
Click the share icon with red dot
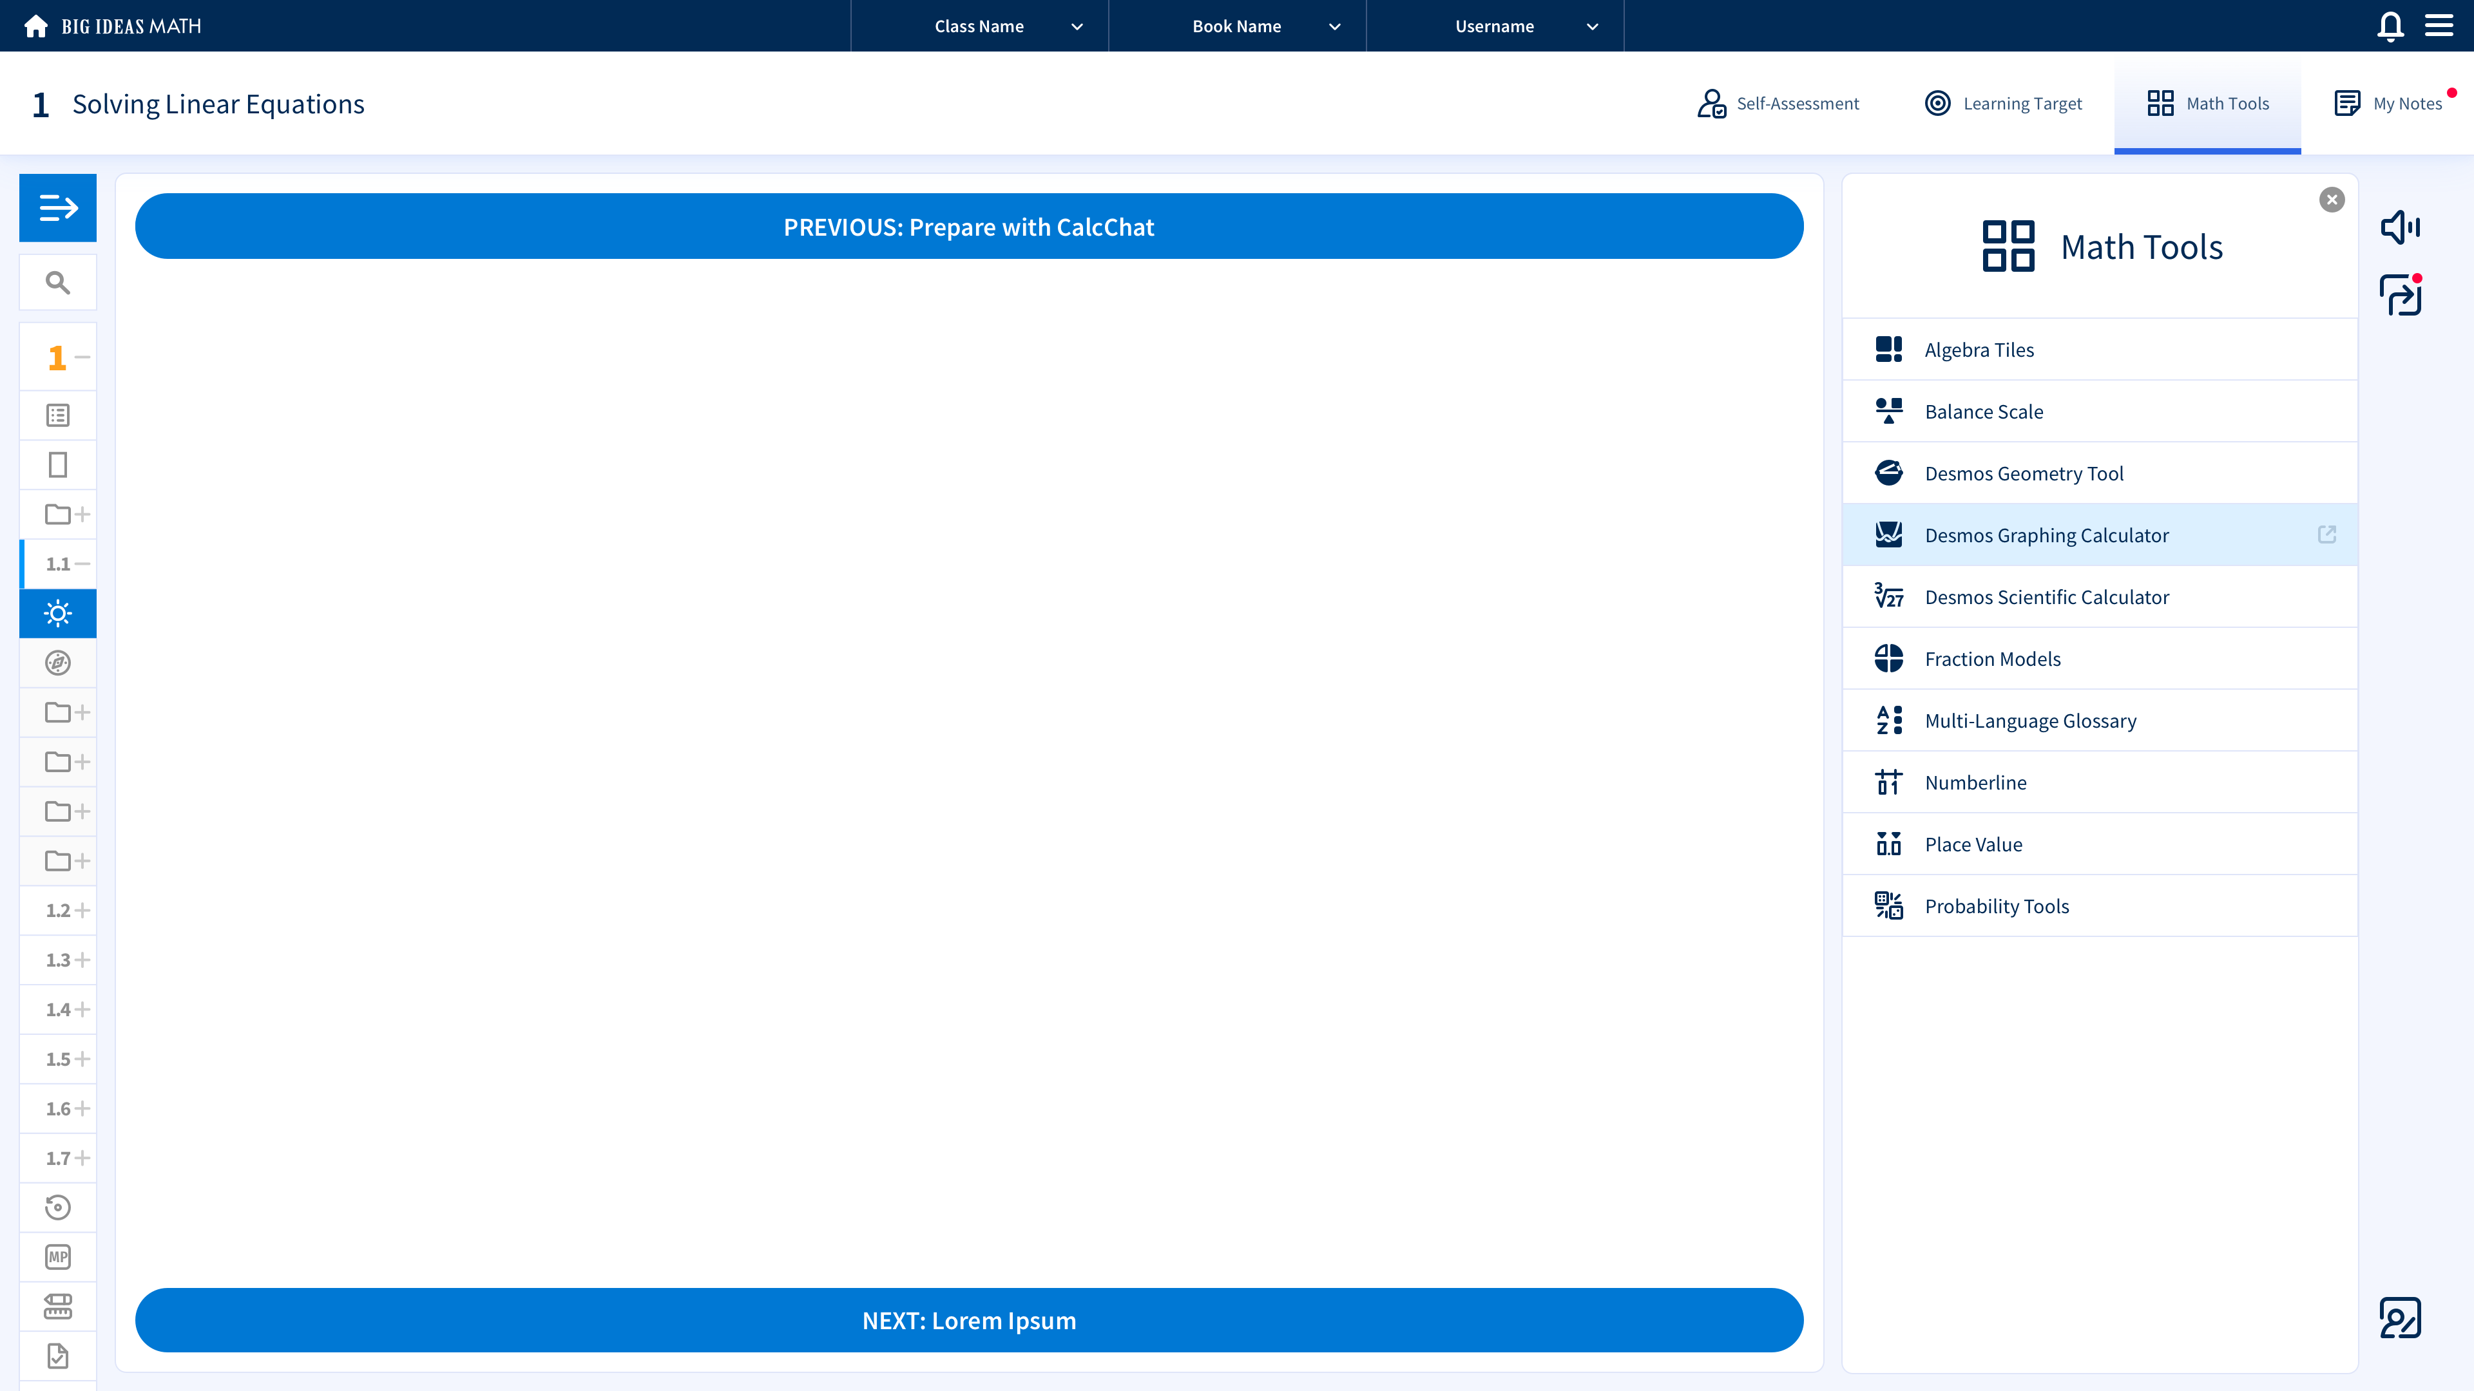(2400, 295)
